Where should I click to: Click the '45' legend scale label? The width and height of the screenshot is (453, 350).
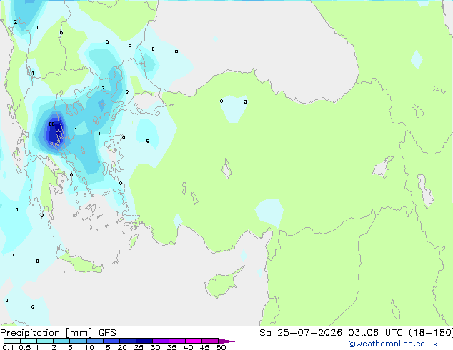[x=204, y=347]
